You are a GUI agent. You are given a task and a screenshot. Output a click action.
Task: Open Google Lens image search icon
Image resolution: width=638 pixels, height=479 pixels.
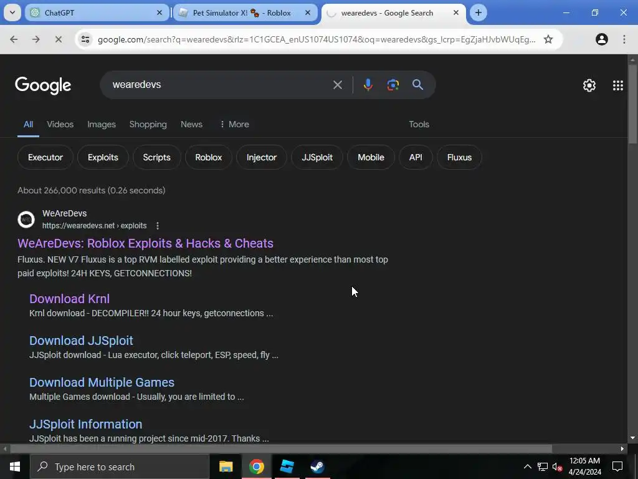tap(393, 85)
